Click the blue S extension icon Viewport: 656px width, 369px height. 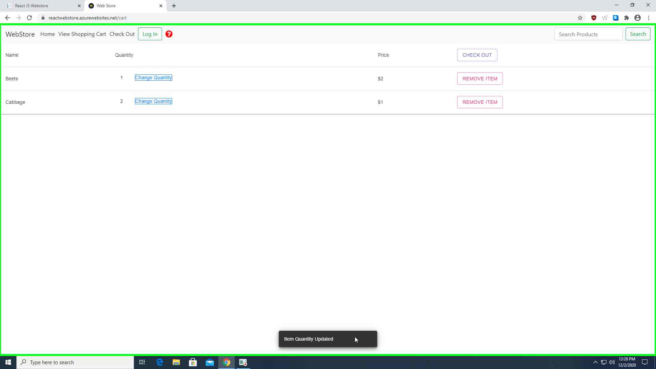click(616, 18)
